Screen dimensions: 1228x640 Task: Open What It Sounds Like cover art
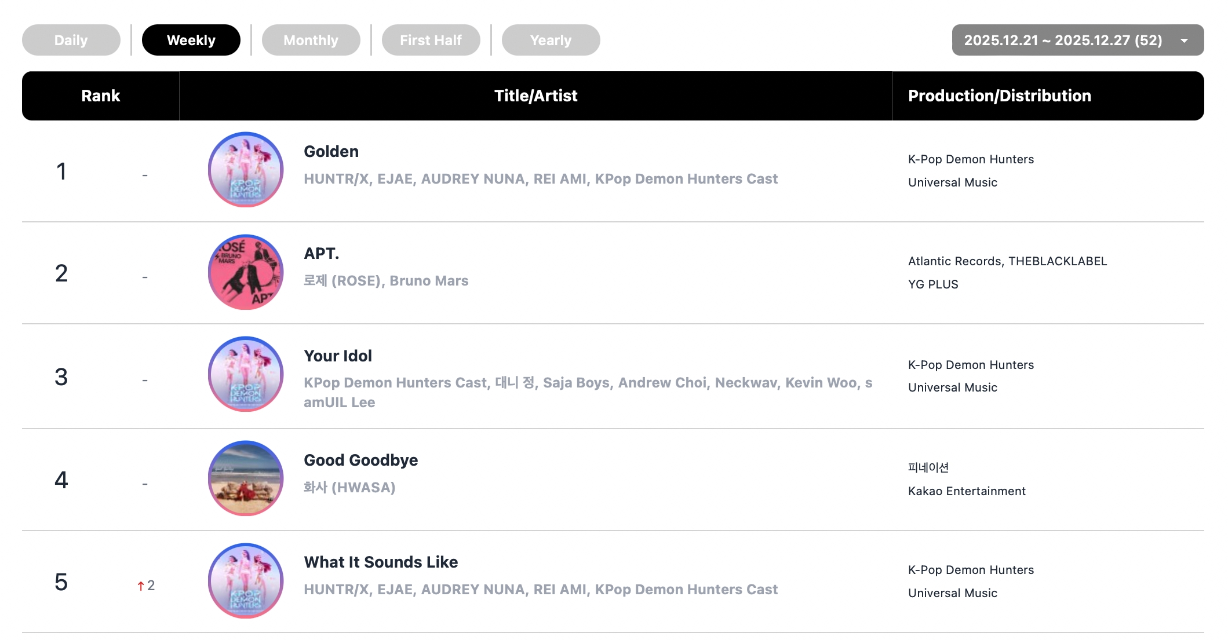coord(246,580)
